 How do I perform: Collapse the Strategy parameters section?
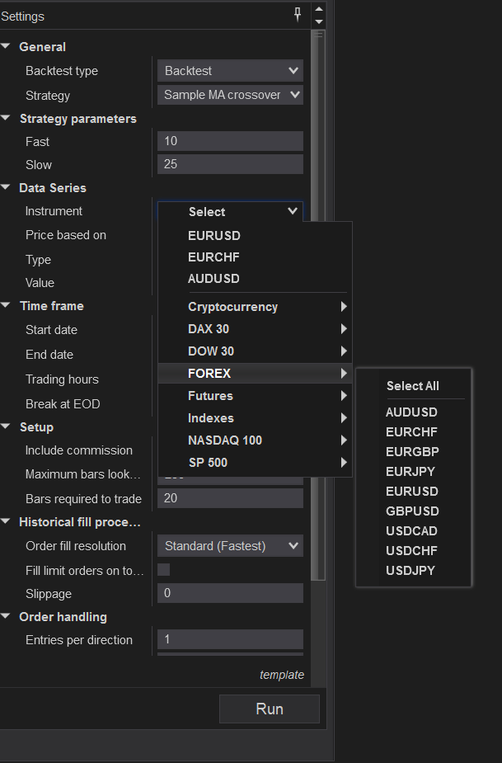click(x=7, y=119)
